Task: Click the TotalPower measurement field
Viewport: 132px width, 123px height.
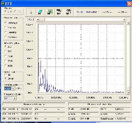Action: 115,119
